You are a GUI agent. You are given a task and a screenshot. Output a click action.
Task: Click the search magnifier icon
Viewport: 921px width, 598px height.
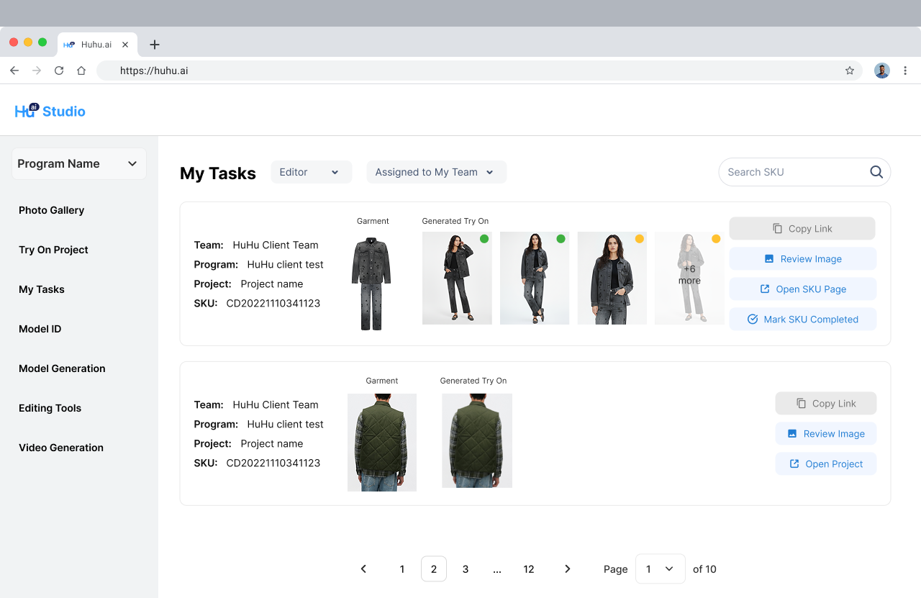876,172
